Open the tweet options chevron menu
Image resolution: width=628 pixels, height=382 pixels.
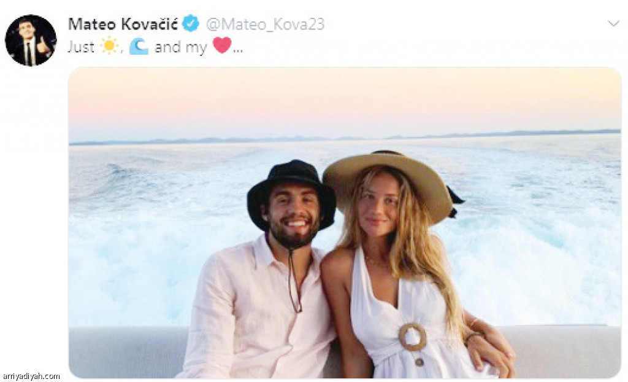(613, 23)
